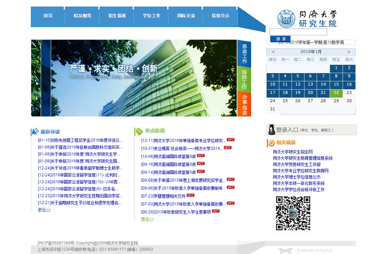Click 更多>> under 最新导读

(x=44, y=210)
